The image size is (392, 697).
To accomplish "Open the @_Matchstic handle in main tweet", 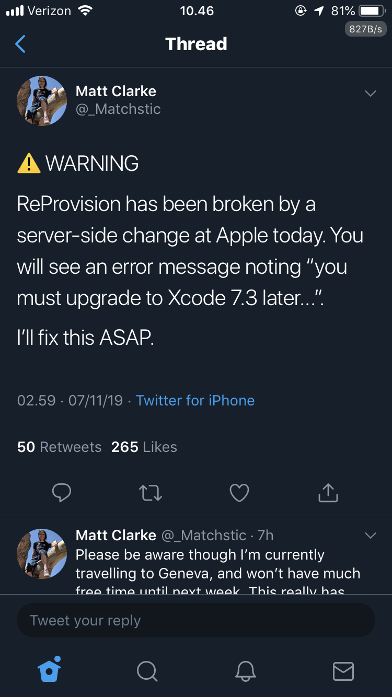I will click(x=118, y=109).
